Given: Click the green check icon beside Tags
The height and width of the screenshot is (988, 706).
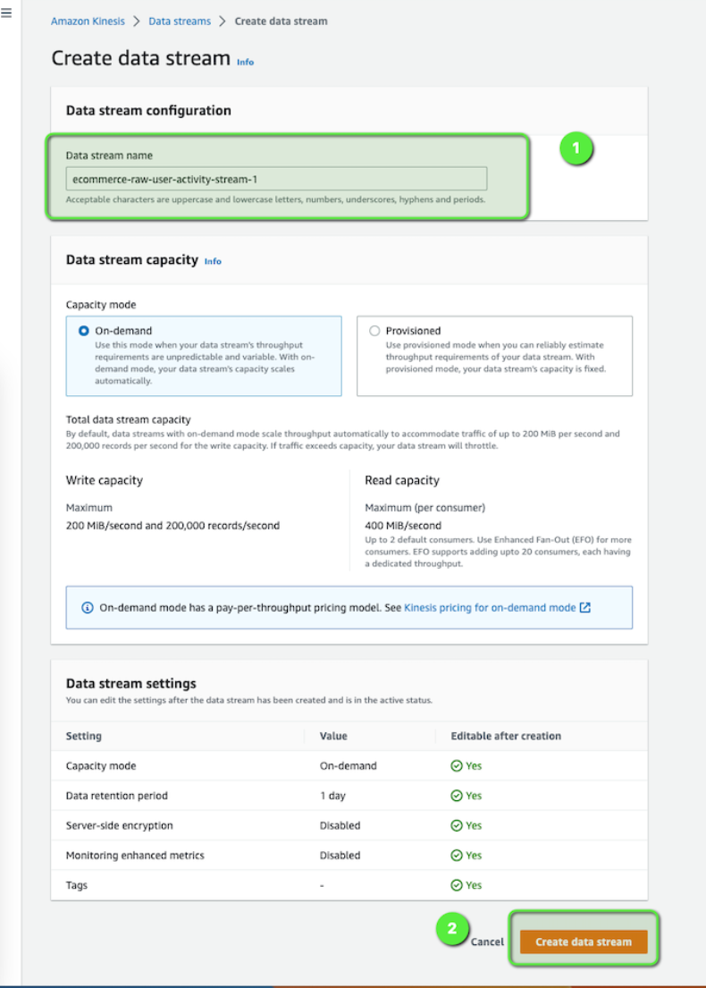Looking at the screenshot, I should (x=458, y=884).
